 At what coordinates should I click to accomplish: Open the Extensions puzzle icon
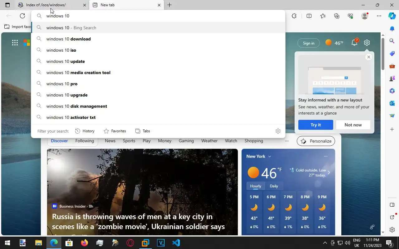(x=294, y=16)
